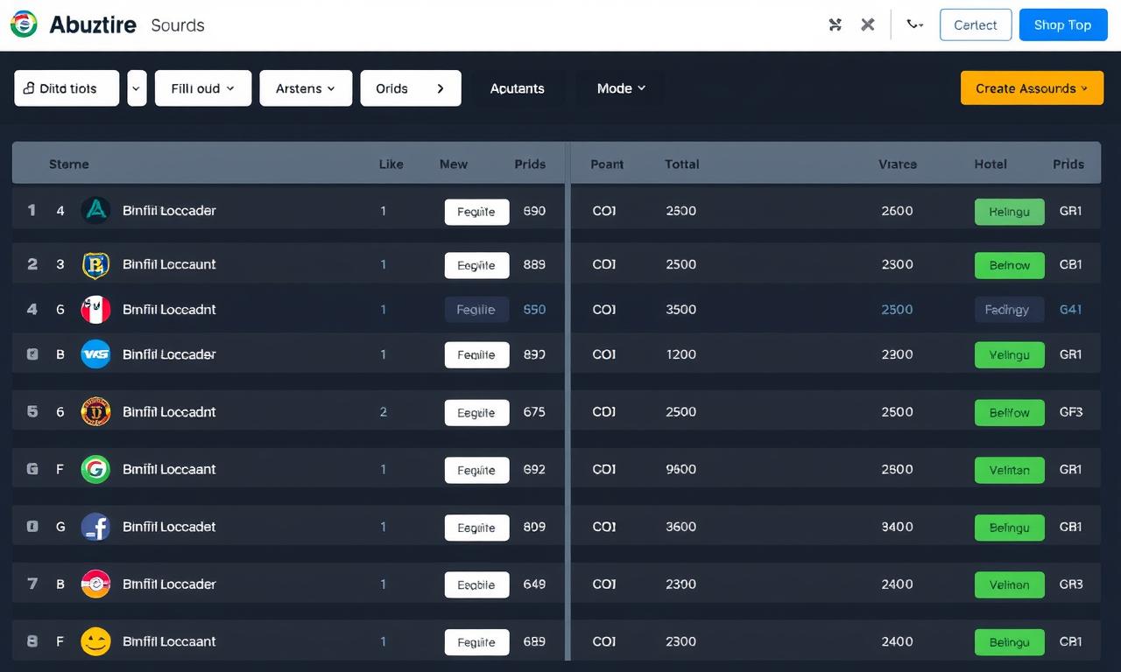This screenshot has height=672, width=1121.
Task: Open the phone call icon menu
Action: point(915,25)
